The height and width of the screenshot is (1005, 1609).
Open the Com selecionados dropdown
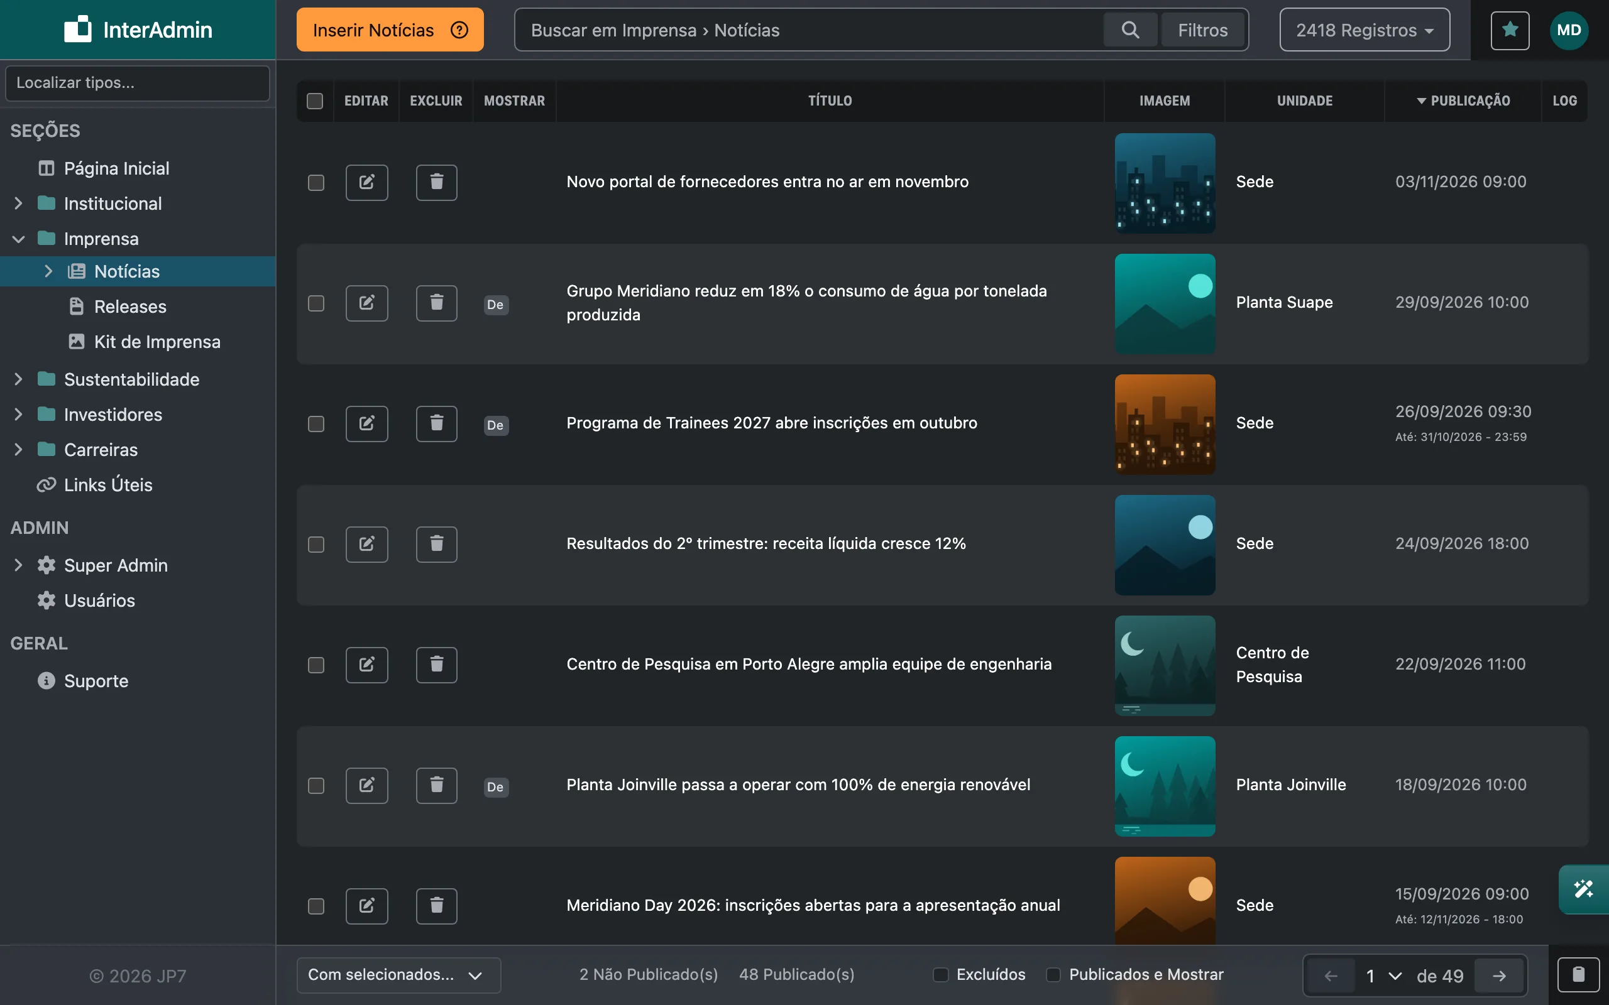tap(398, 975)
